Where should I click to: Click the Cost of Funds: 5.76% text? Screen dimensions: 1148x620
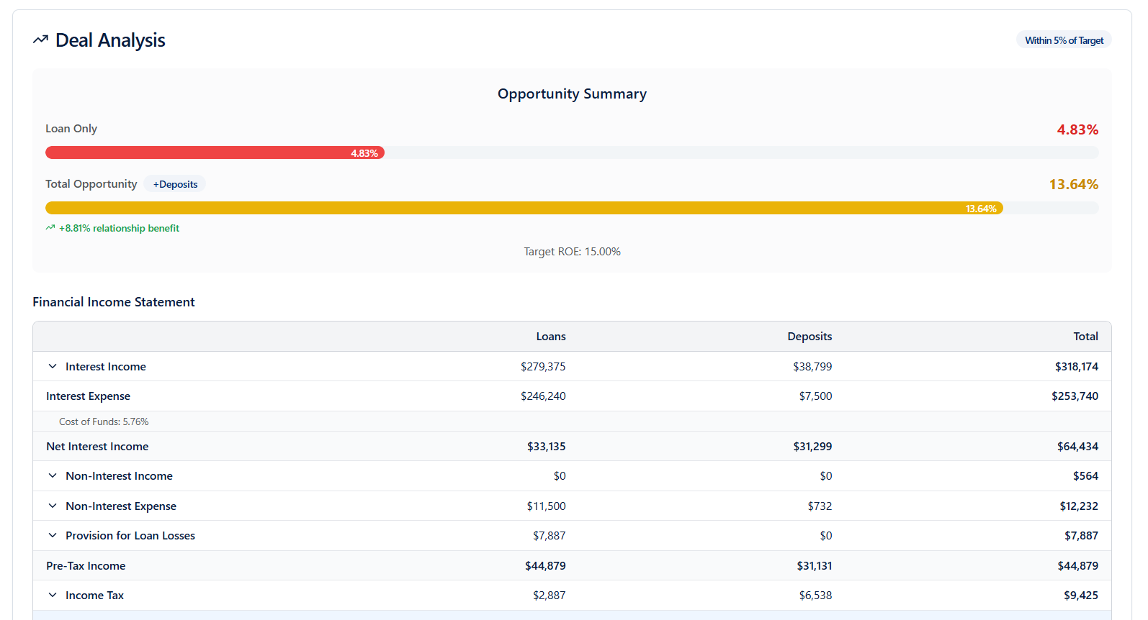(x=104, y=421)
